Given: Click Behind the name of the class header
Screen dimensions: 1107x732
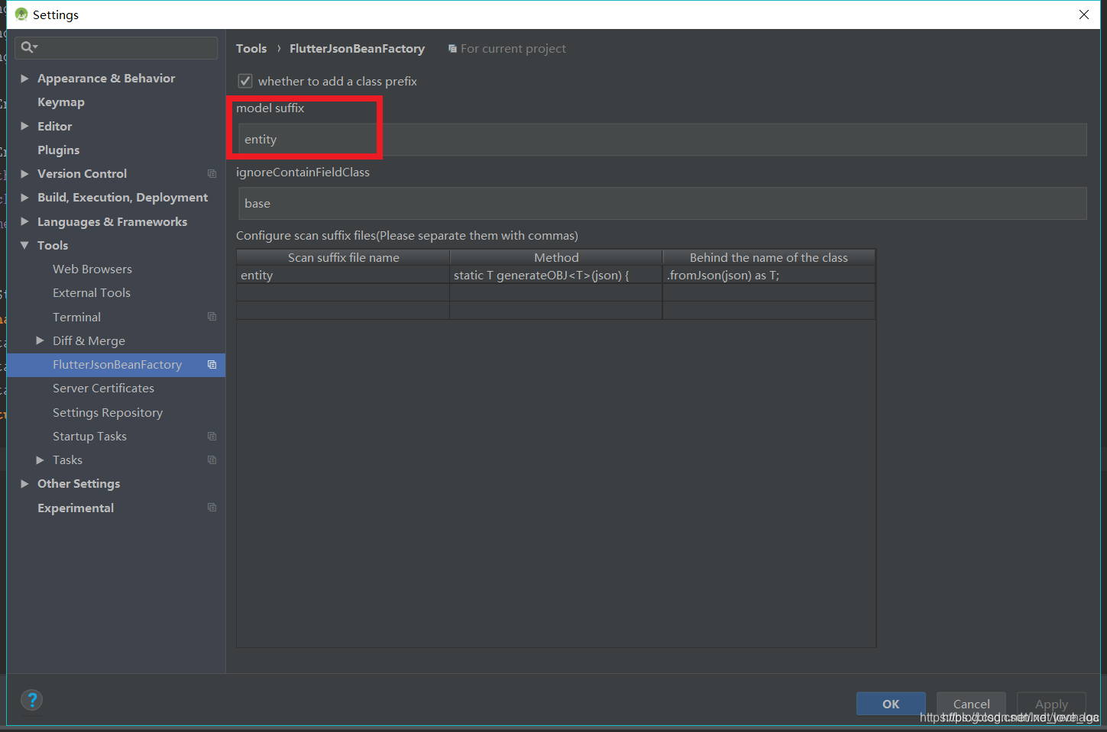Looking at the screenshot, I should pyautogui.click(x=769, y=257).
